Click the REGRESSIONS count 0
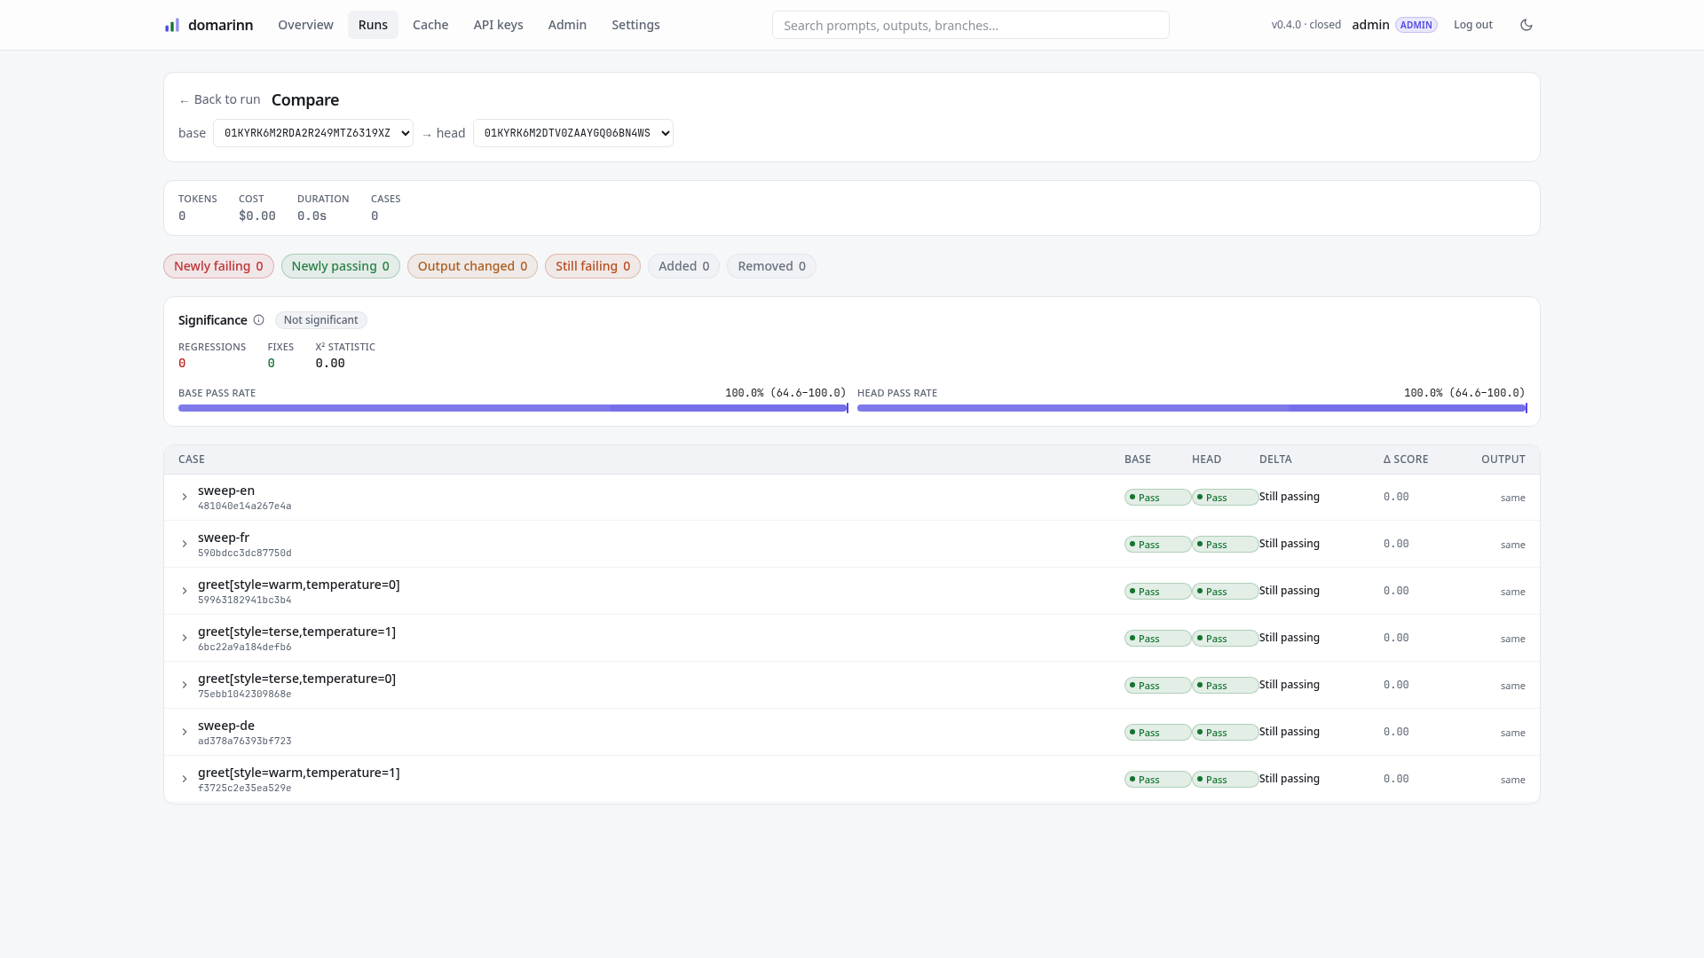Image resolution: width=1704 pixels, height=958 pixels. tap(182, 364)
